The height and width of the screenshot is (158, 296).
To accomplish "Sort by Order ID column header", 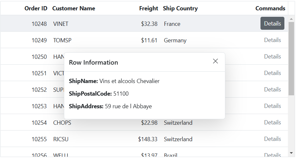I will coord(36,8).
